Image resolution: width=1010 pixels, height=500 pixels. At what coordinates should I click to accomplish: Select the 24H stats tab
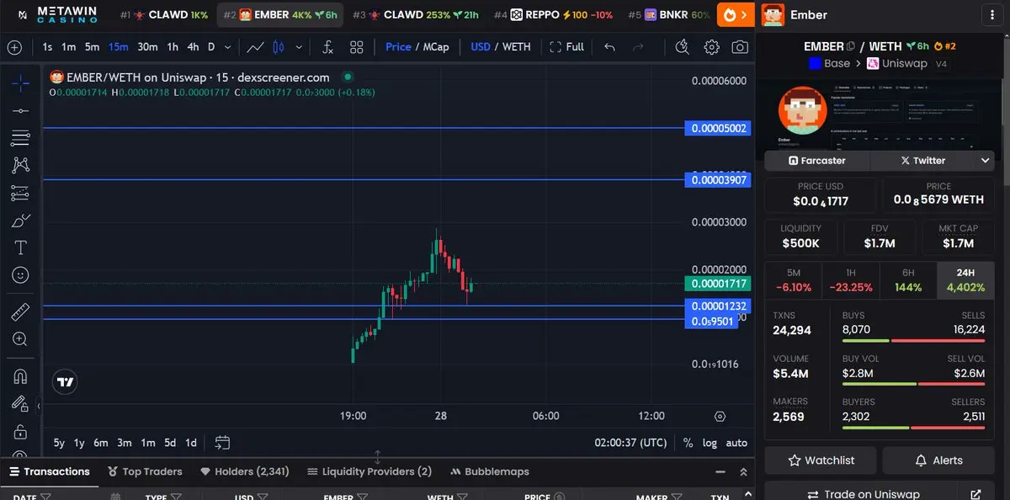point(965,280)
